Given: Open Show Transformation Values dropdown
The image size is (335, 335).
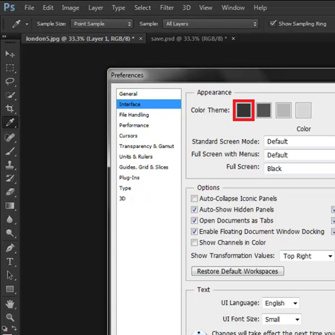Looking at the screenshot, I should (307, 256).
